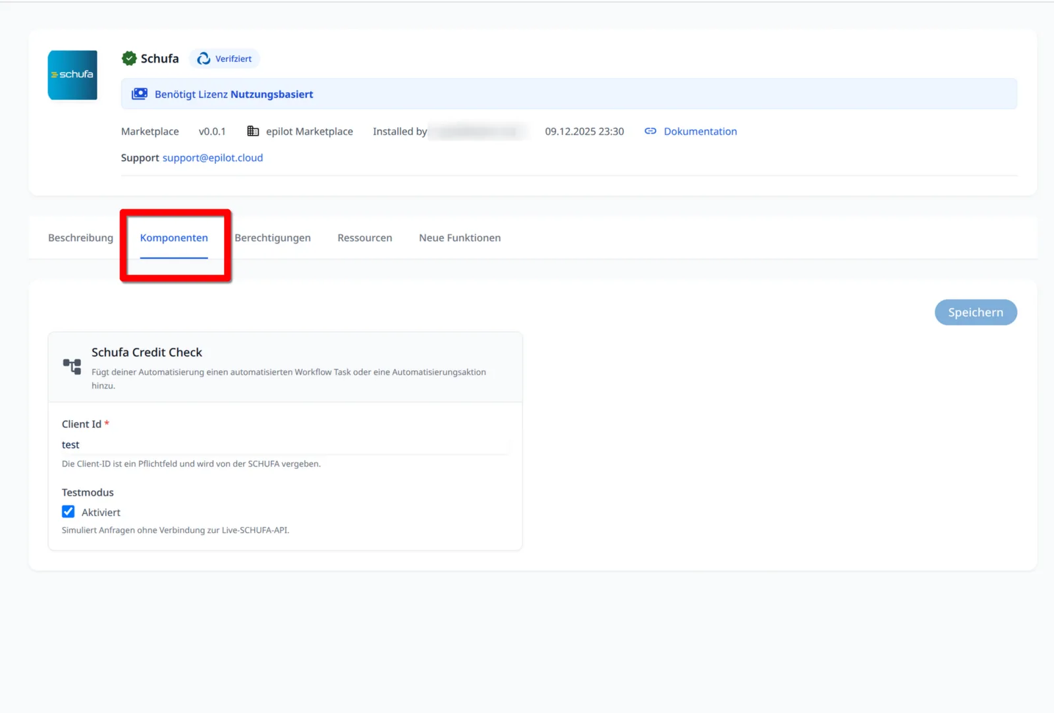Click the Marketplace label next to version
Viewport: 1054px width, 713px height.
[150, 131]
